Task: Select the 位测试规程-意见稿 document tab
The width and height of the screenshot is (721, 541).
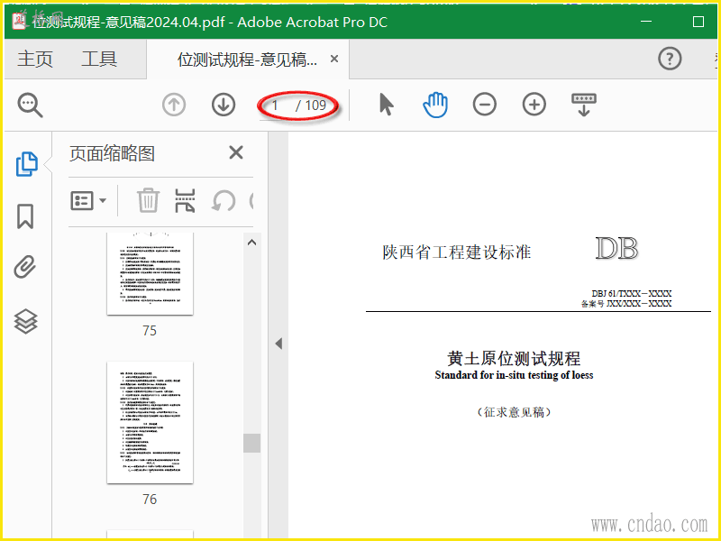Action: tap(247, 60)
